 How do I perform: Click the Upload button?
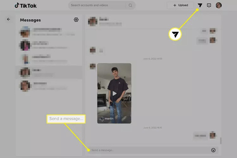180,5
